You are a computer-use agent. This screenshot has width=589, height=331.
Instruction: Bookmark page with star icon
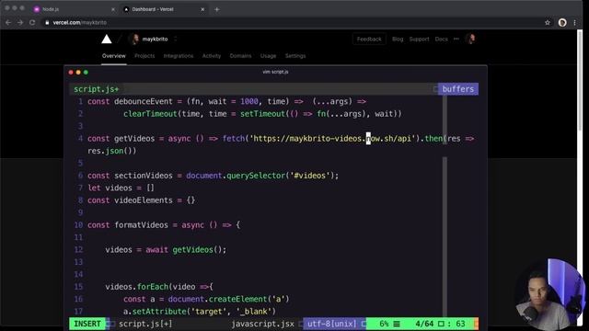coord(548,22)
